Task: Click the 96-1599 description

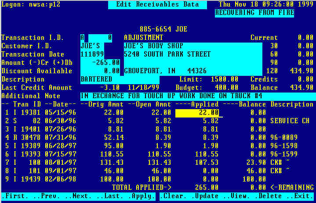Action: [x=284, y=154]
